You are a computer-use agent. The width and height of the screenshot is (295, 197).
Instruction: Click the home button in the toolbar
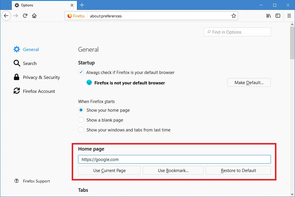coord(34,16)
